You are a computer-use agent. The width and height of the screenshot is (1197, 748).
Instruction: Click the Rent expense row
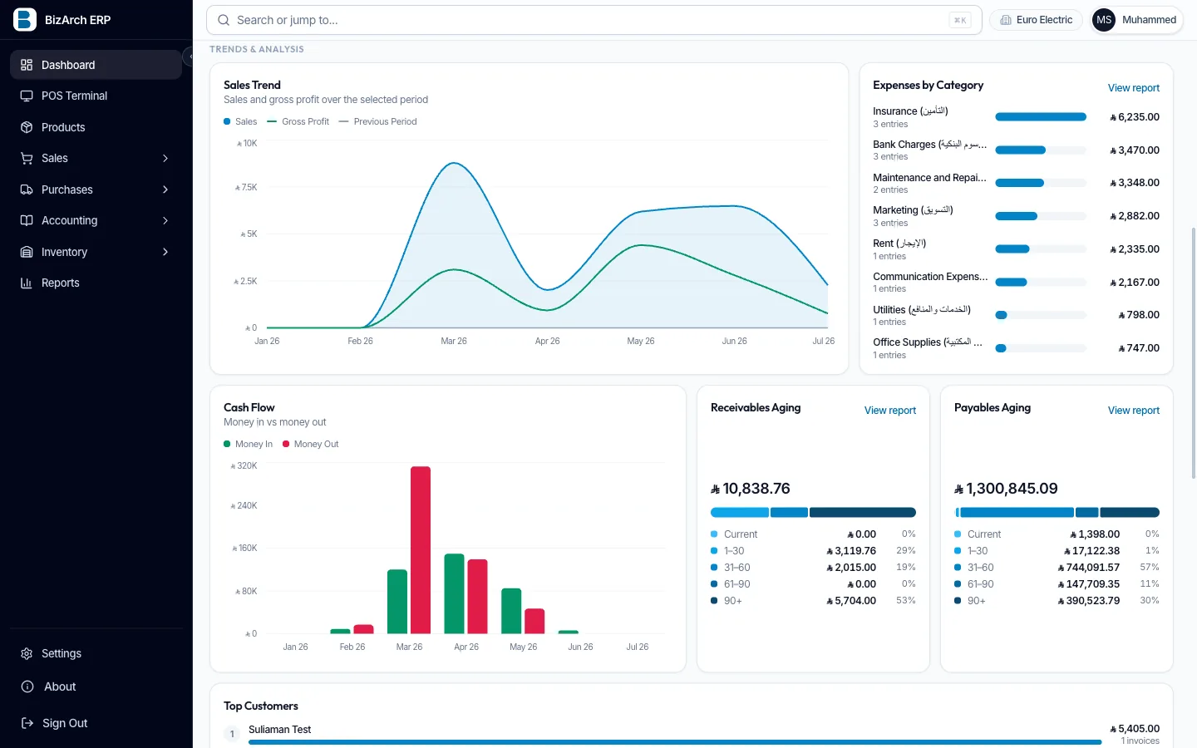click(1016, 249)
